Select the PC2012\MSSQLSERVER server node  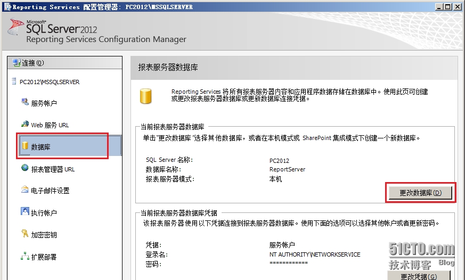(49, 82)
